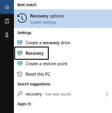Click the Home icon in the sidebar
Image resolution: width=112 pixels, height=113 pixels.
pyautogui.click(x=7, y=7)
